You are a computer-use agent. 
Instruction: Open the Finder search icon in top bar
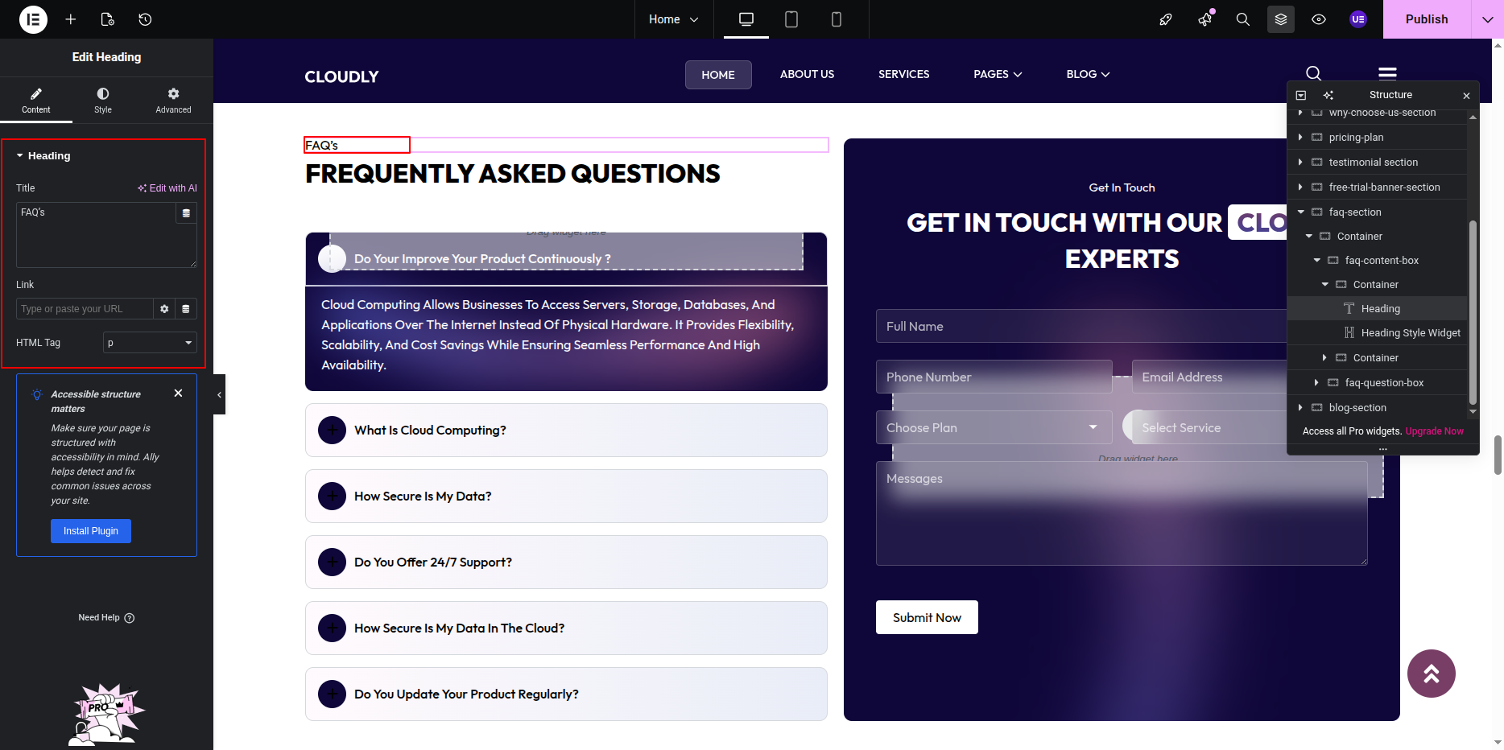[1243, 19]
